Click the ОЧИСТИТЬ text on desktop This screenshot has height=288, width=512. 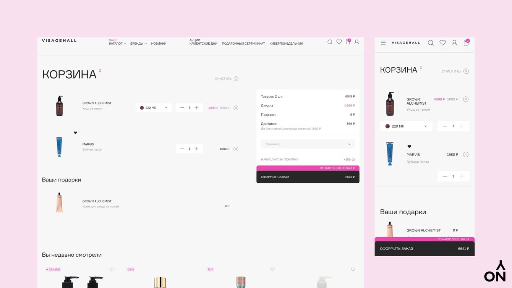(223, 79)
